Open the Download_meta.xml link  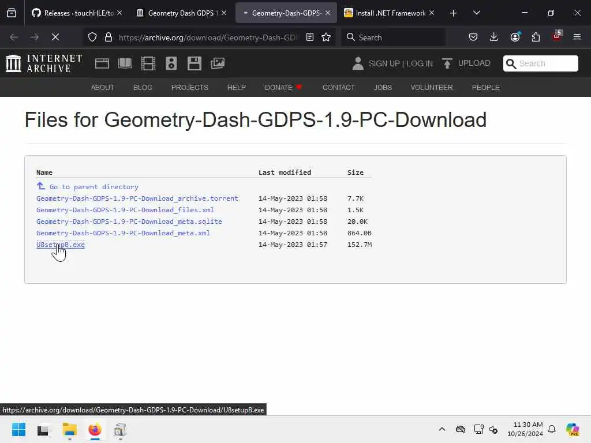(123, 233)
